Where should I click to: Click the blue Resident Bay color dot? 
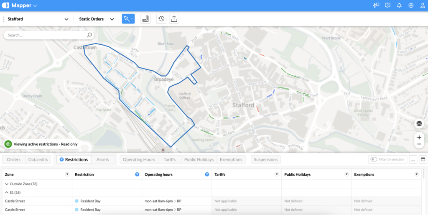pos(77,201)
